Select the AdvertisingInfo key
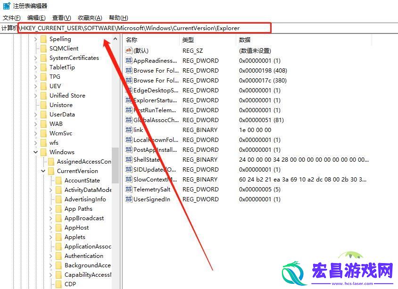The image size is (398, 289). click(85, 199)
